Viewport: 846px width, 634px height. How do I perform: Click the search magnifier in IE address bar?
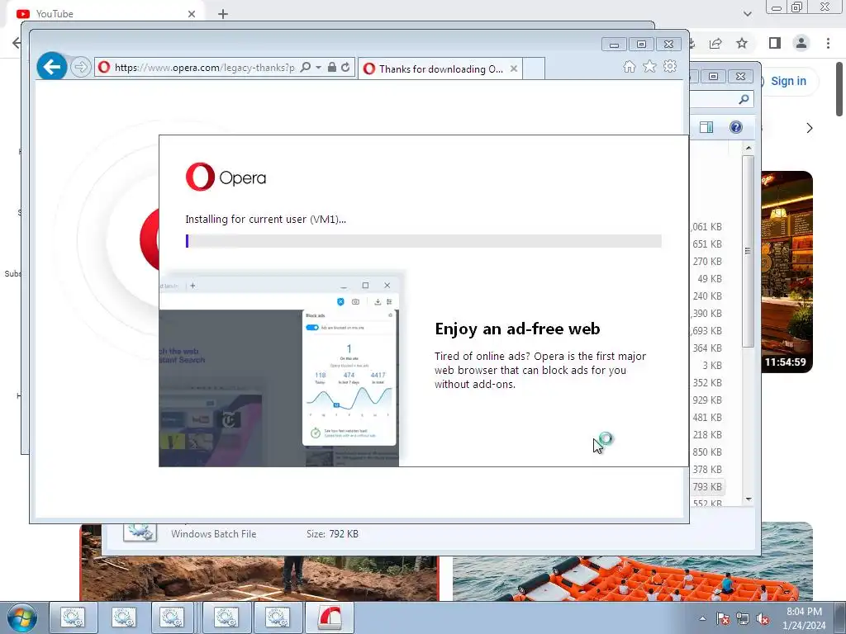(x=306, y=67)
